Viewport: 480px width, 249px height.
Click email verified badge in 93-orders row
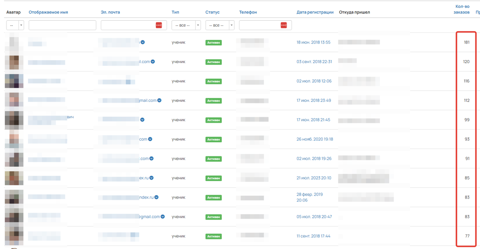[x=151, y=139]
